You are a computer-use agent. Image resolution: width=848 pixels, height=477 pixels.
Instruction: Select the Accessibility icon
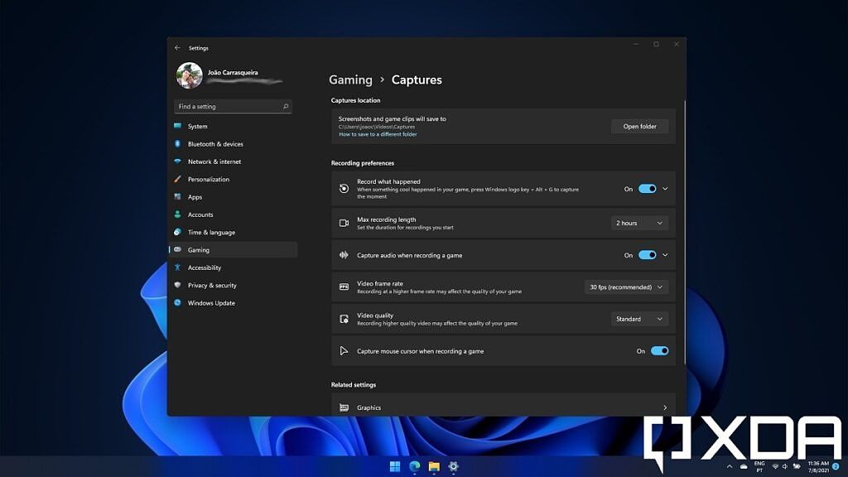178,267
